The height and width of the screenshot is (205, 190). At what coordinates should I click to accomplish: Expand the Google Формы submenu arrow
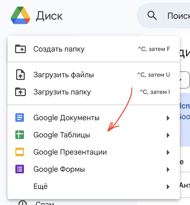click(x=168, y=170)
